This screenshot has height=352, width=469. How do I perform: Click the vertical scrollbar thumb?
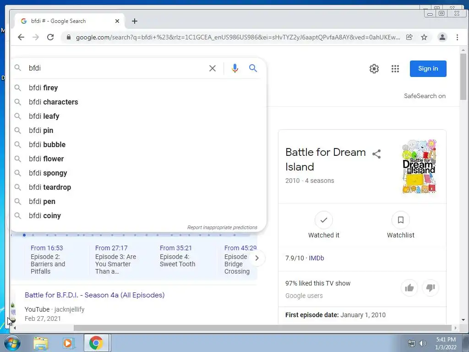(x=463, y=77)
